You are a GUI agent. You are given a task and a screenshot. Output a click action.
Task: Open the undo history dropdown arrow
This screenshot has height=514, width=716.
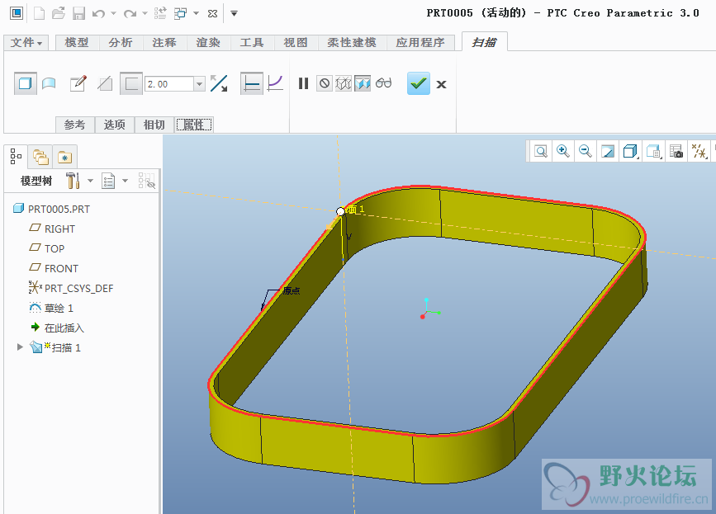(113, 14)
